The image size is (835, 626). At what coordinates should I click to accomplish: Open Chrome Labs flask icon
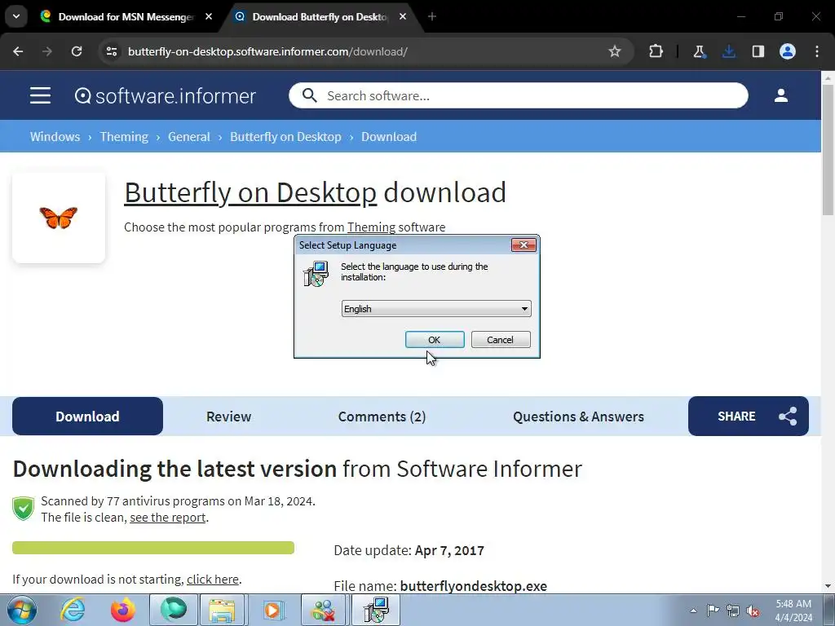[699, 51]
